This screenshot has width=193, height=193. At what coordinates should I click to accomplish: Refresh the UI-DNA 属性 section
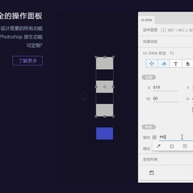(172, 53)
